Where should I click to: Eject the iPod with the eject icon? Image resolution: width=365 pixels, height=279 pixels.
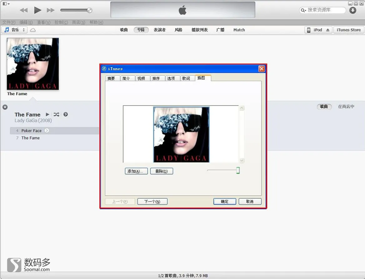[328, 30]
